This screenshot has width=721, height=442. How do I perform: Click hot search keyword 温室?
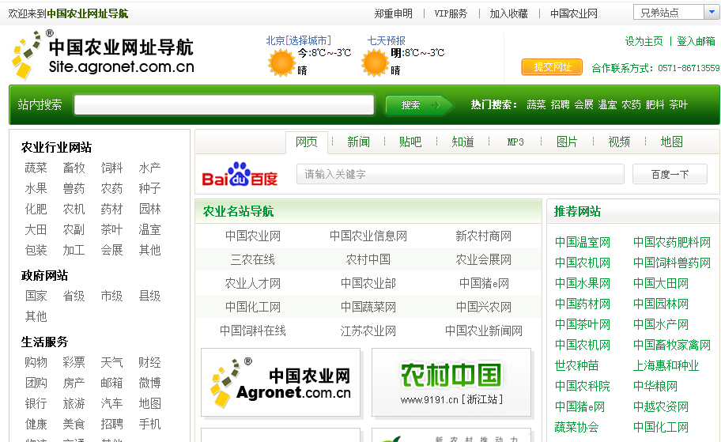click(x=607, y=105)
